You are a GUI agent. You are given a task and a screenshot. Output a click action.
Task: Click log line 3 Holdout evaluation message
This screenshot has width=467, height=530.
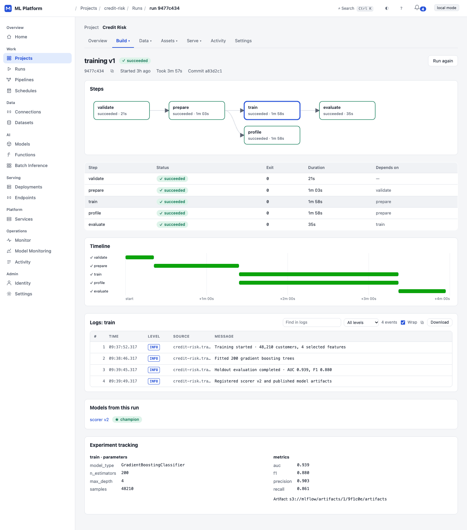273,370
